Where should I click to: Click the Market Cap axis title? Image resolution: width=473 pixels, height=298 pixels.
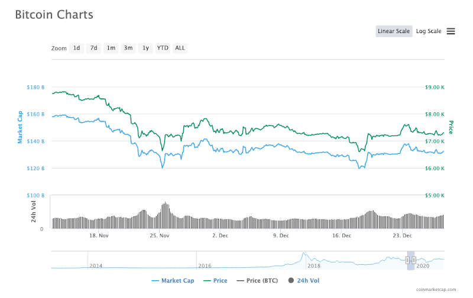click(x=20, y=127)
